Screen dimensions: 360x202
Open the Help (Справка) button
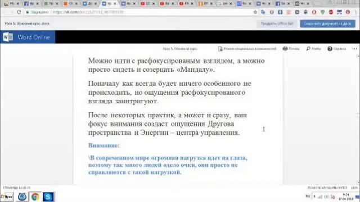(336, 49)
